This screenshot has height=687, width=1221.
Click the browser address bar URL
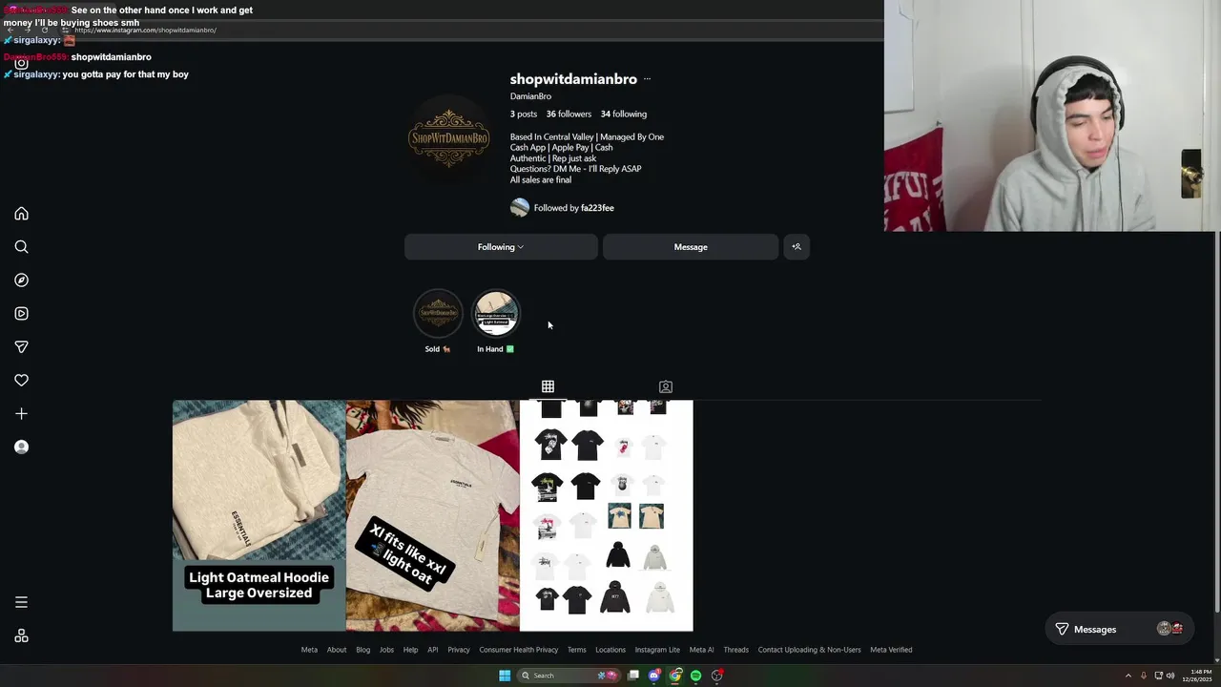(x=145, y=30)
